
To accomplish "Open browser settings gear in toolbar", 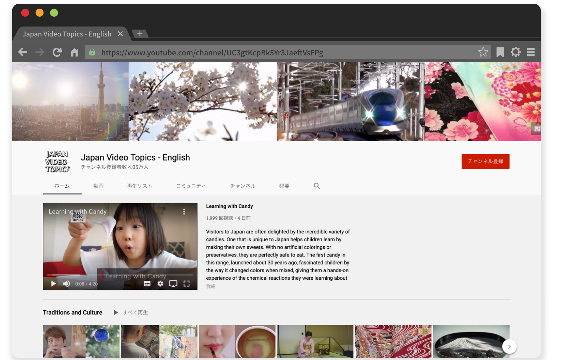I will (x=516, y=52).
